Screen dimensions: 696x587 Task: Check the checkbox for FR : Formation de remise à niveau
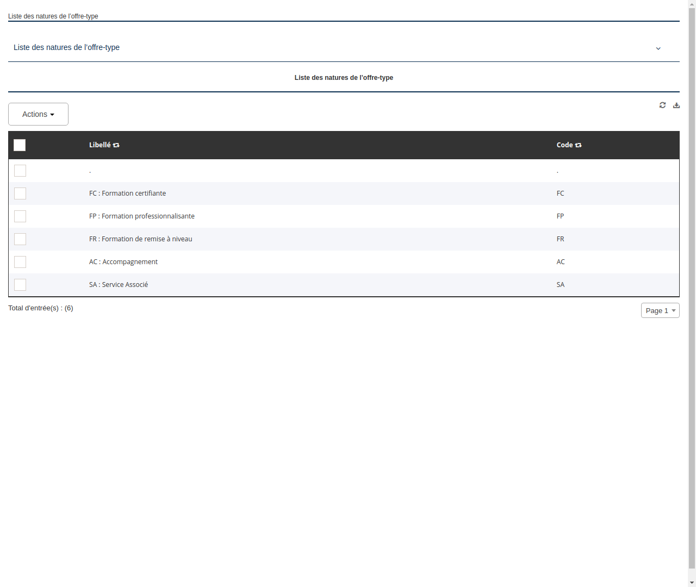pos(20,239)
